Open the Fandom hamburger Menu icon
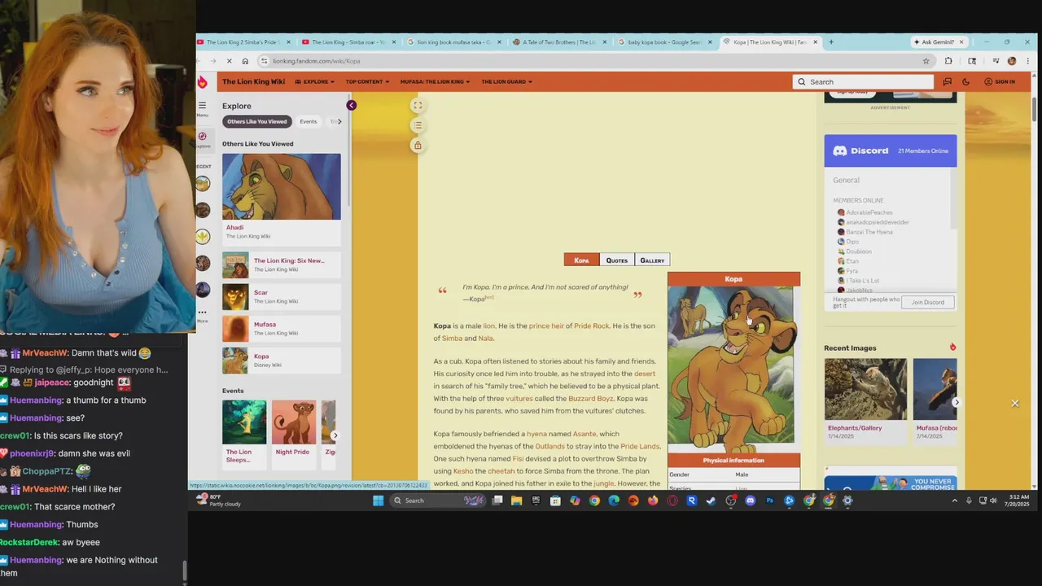The height and width of the screenshot is (586, 1042). [202, 106]
